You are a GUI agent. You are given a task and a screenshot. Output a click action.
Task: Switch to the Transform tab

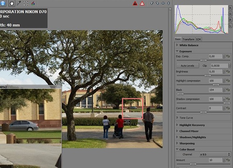tap(188, 39)
